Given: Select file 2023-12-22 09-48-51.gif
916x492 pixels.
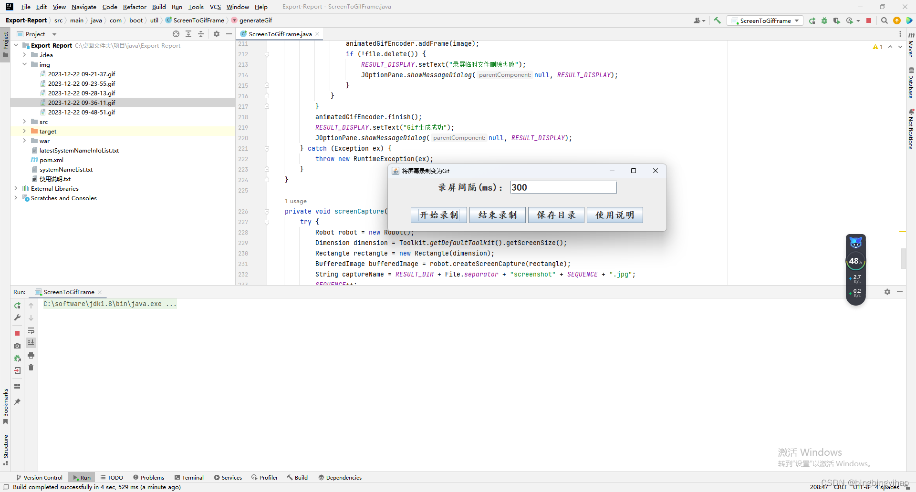Looking at the screenshot, I should pos(82,112).
